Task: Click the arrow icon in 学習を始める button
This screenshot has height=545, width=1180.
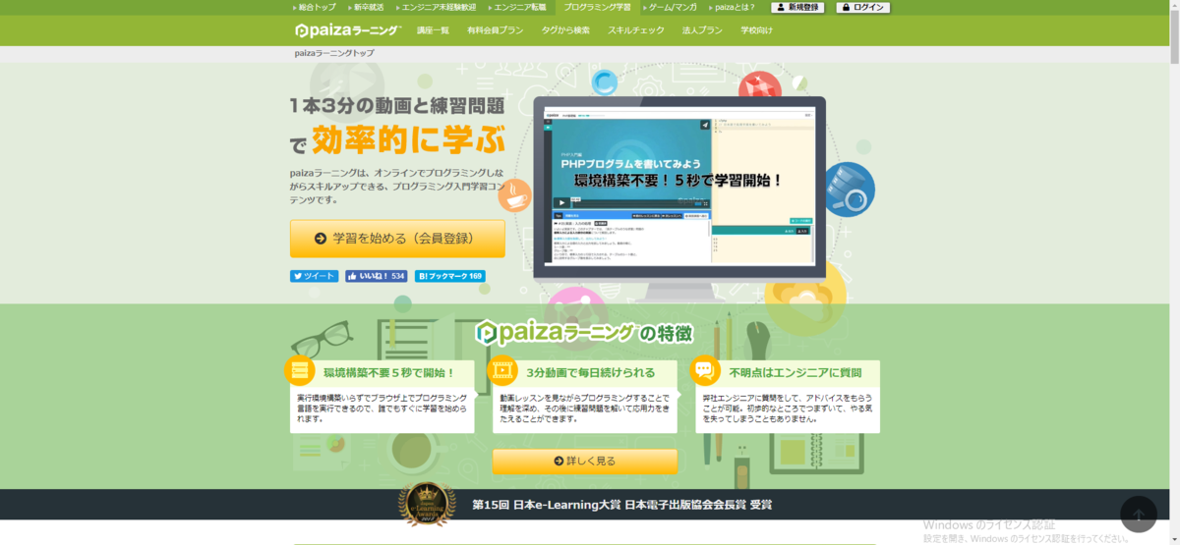Action: pyautogui.click(x=320, y=239)
